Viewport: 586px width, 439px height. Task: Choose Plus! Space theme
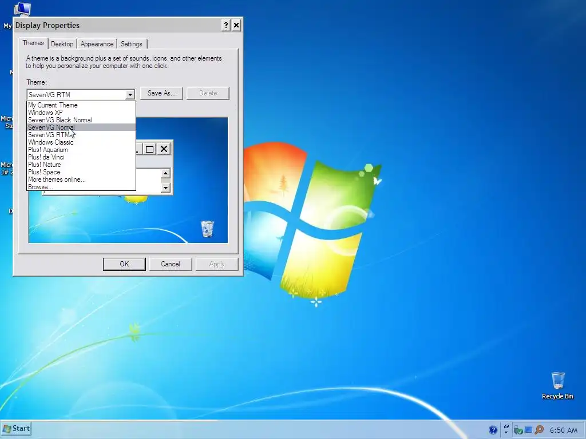click(x=81, y=172)
